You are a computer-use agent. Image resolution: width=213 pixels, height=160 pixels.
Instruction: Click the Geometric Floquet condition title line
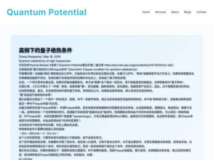(78, 70)
